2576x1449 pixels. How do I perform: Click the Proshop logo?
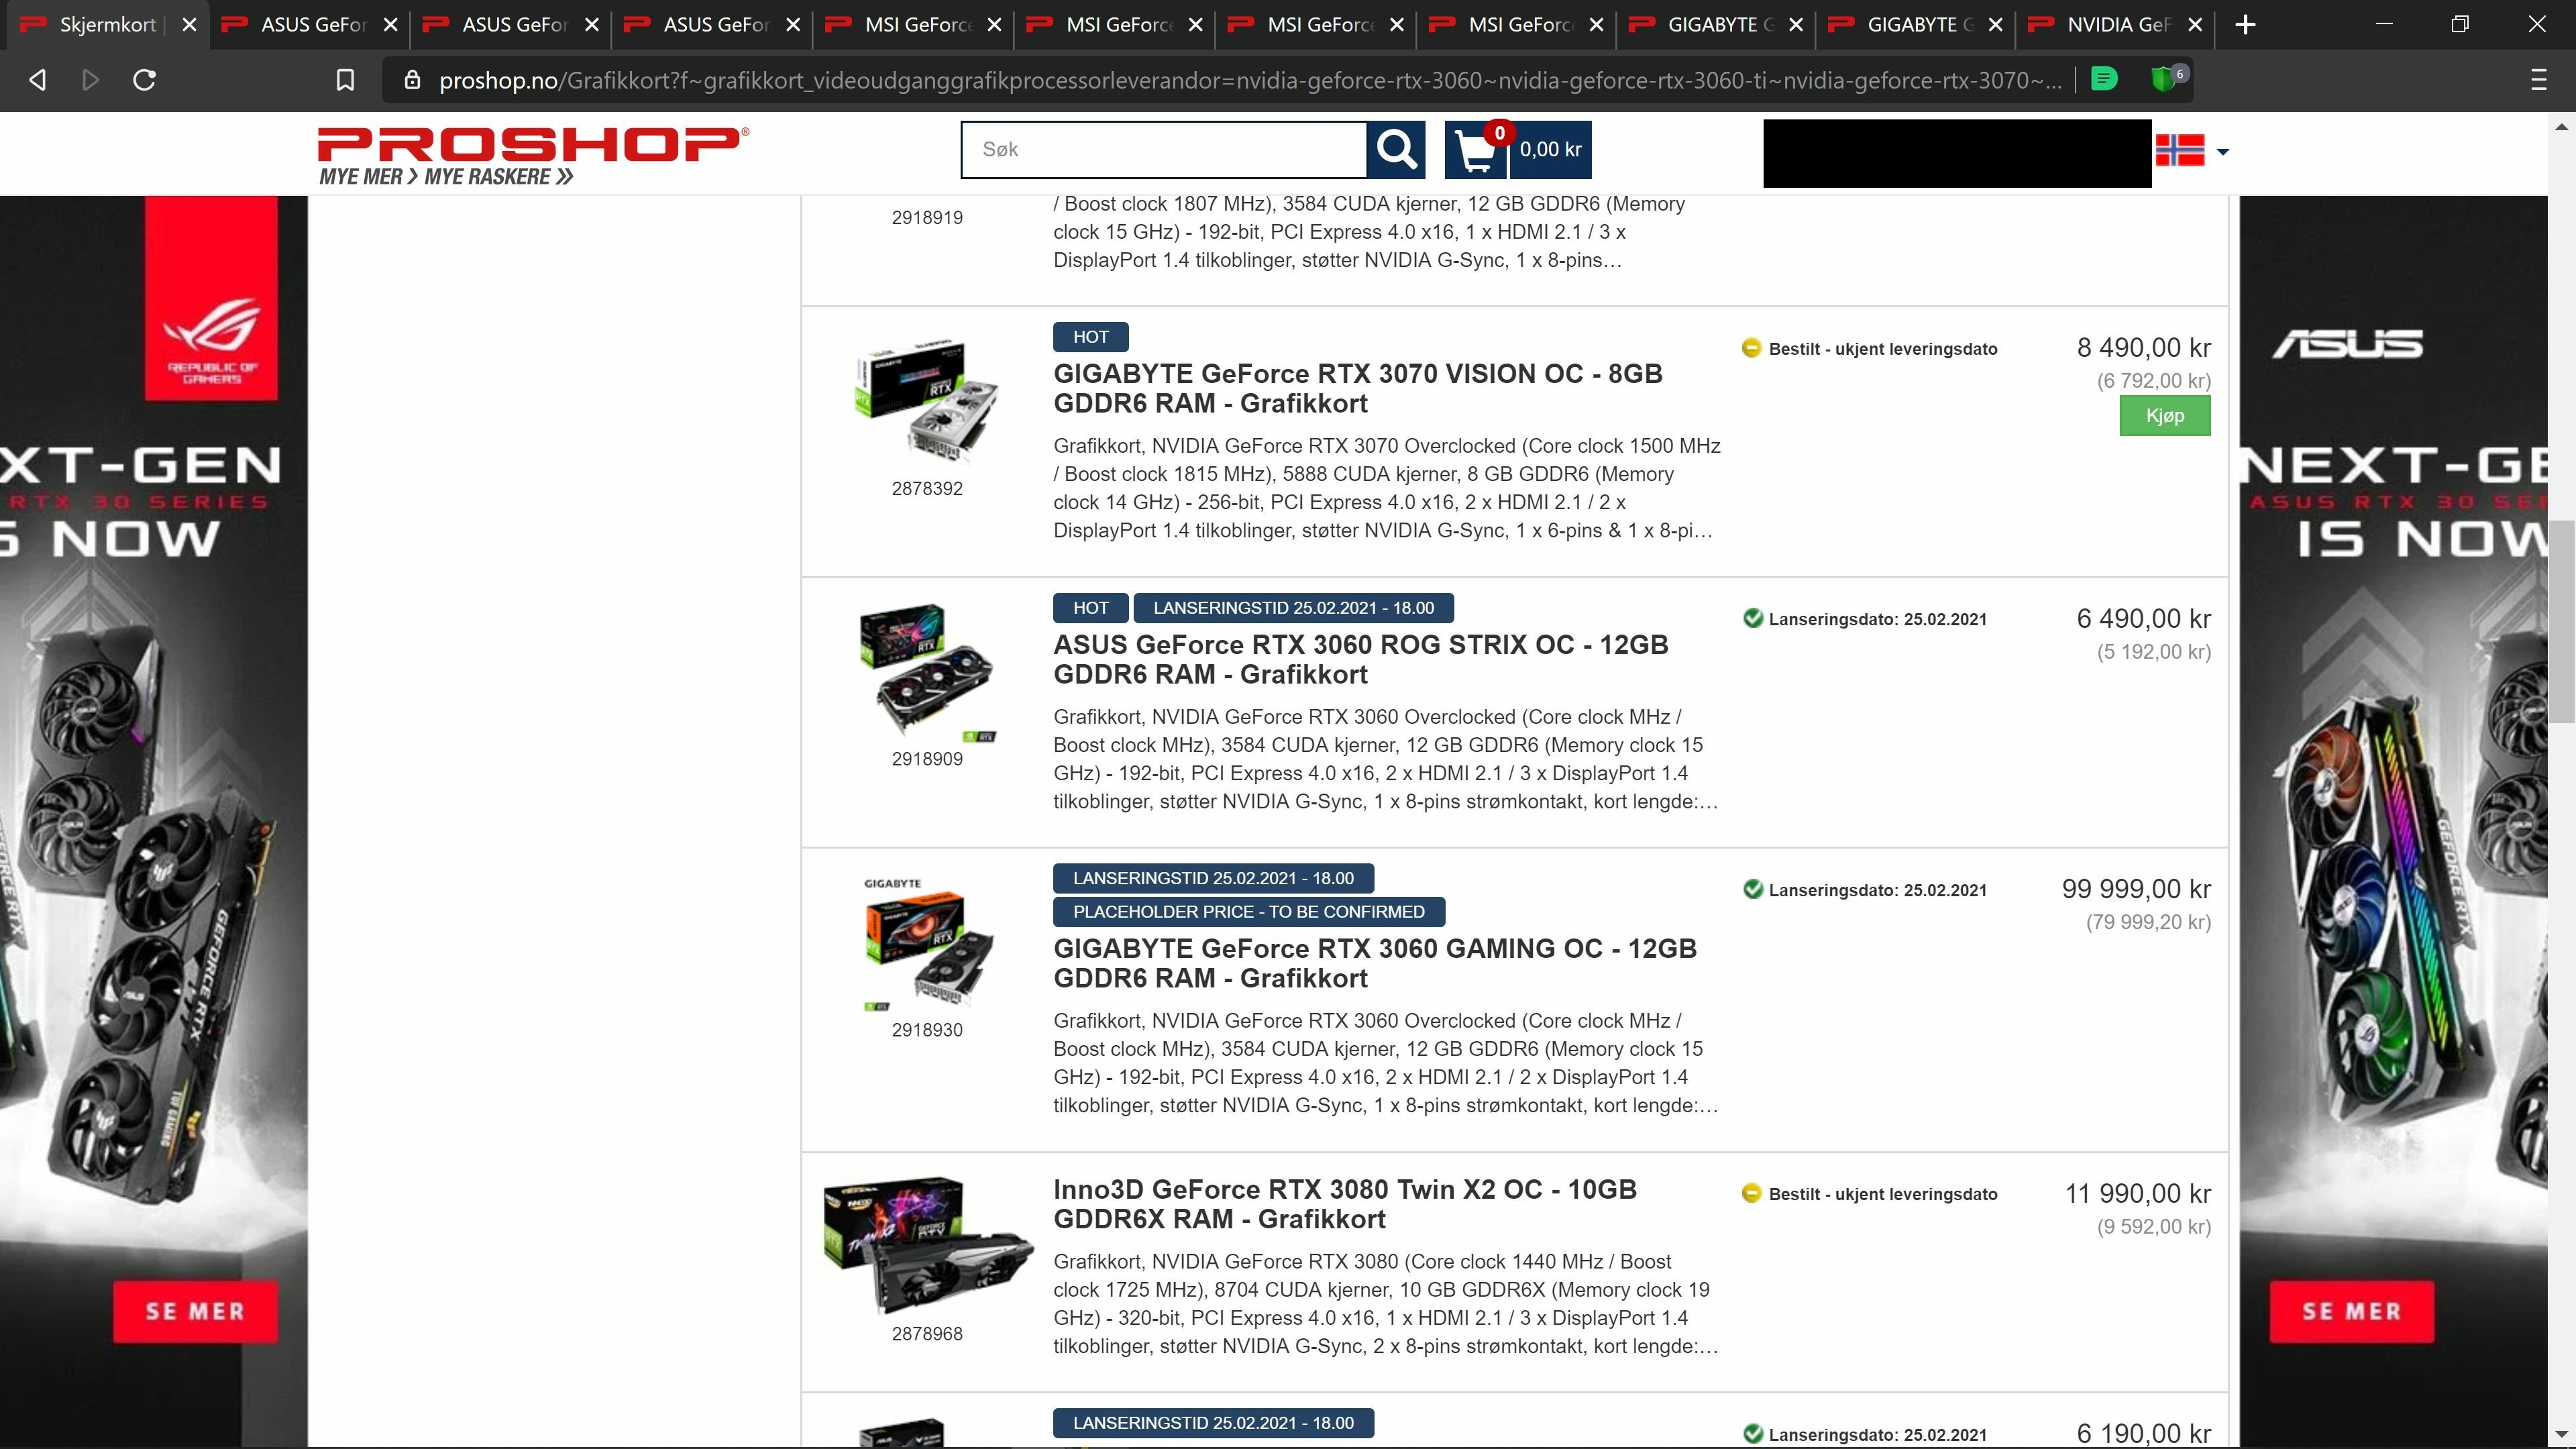[x=533, y=156]
